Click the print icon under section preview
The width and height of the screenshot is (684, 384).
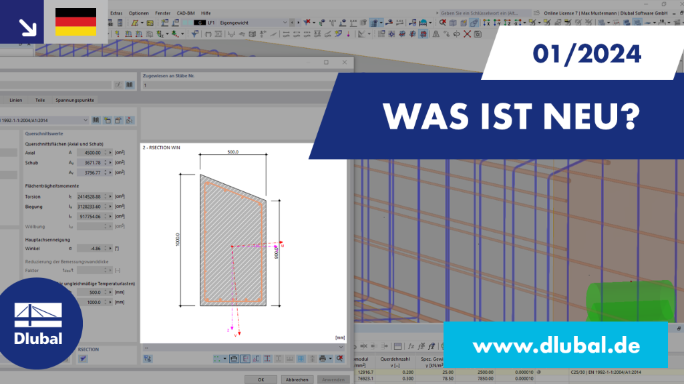click(323, 359)
